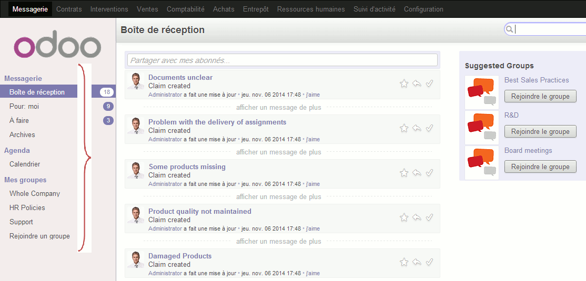The height and width of the screenshot is (281, 586).
Task: Open Calendrier under Agenda
Action: click(25, 164)
